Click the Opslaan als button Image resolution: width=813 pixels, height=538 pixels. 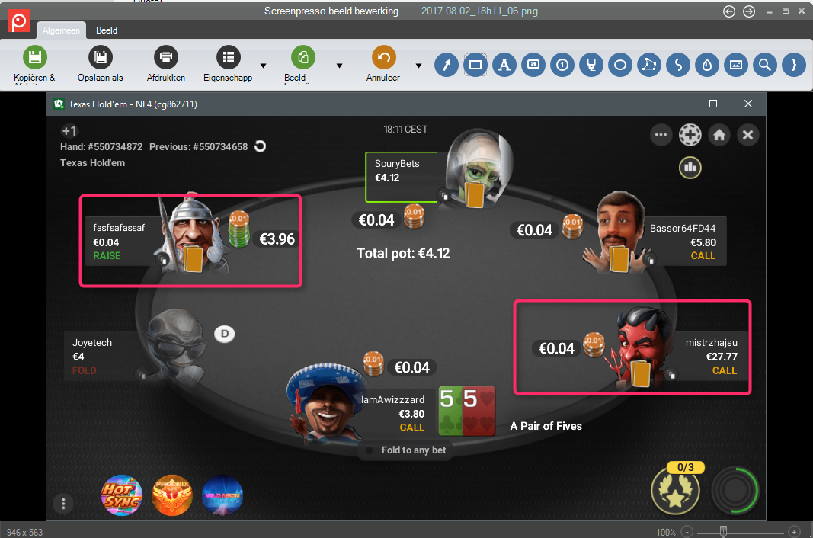point(101,64)
